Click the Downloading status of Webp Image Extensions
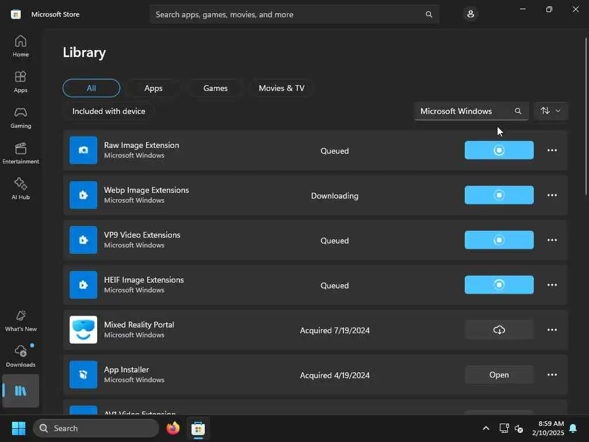The width and height of the screenshot is (589, 442). 335,196
